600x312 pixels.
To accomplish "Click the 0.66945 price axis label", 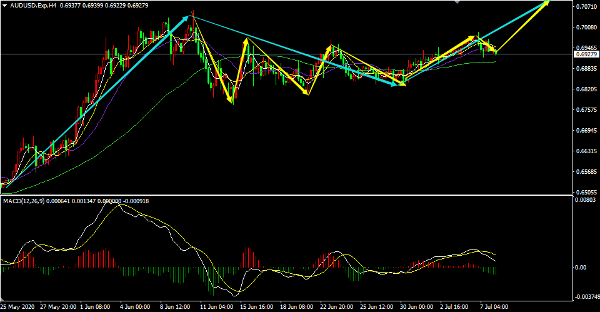I will pyautogui.click(x=587, y=131).
